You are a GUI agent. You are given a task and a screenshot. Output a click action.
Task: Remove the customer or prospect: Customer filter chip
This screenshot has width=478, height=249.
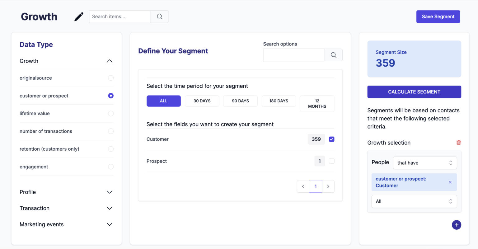click(450, 182)
